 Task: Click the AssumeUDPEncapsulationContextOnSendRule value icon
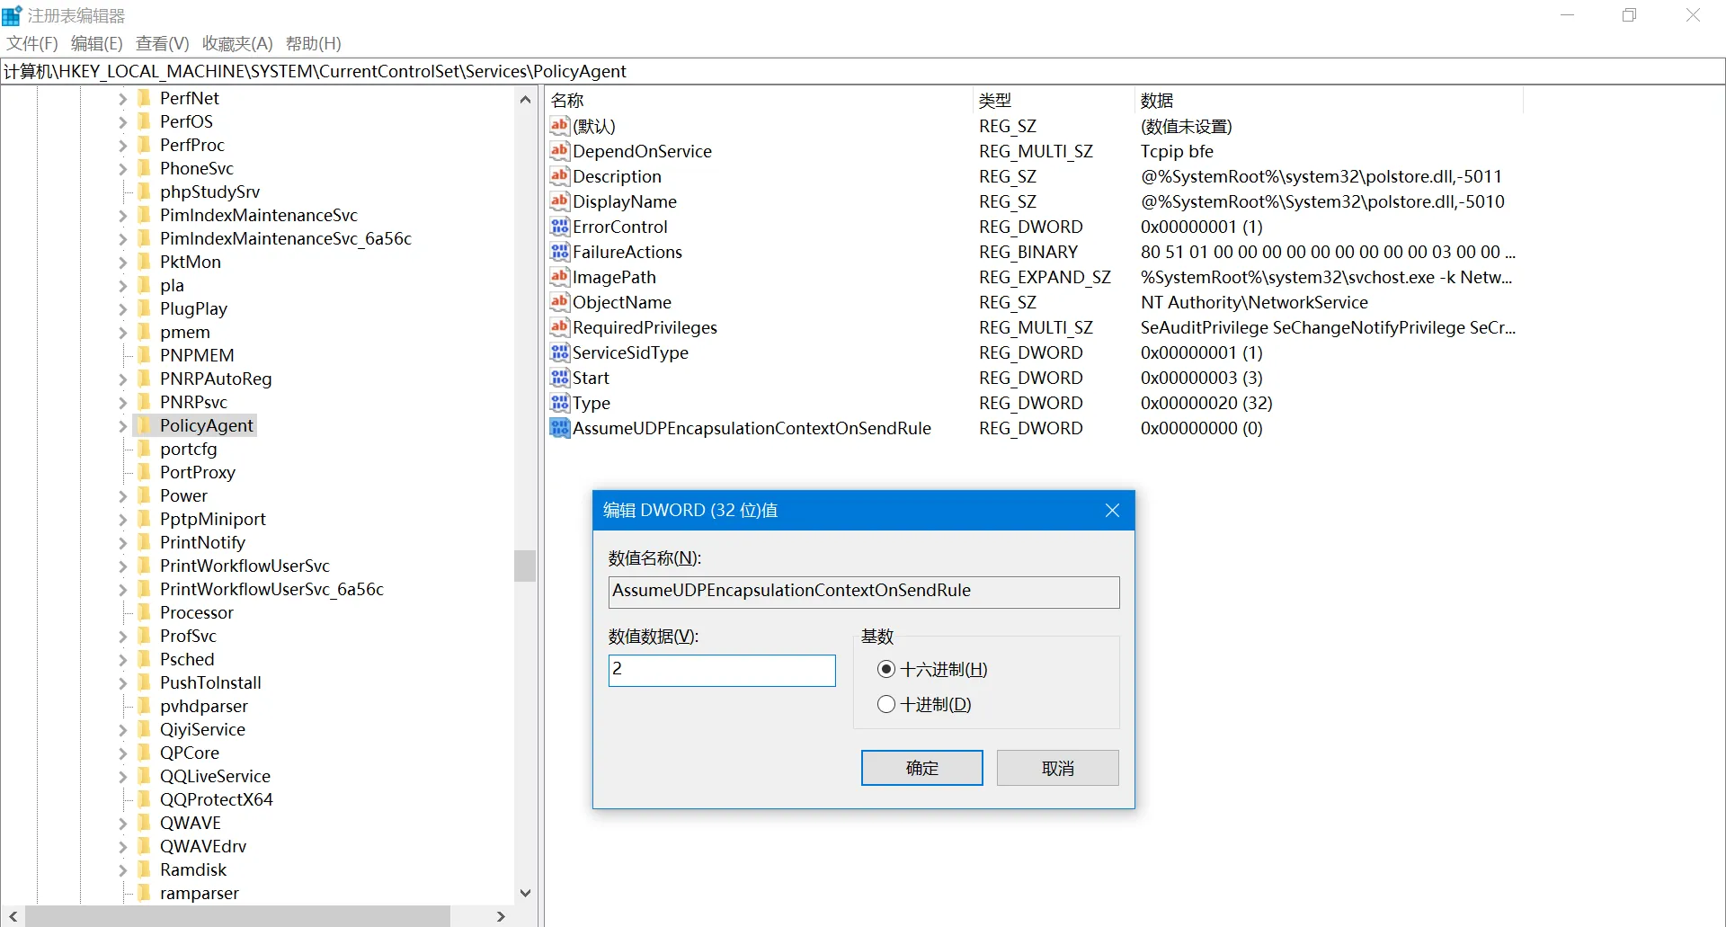[x=559, y=428]
